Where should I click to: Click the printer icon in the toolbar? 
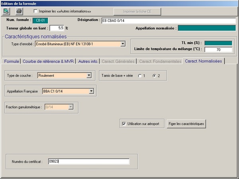19,11
